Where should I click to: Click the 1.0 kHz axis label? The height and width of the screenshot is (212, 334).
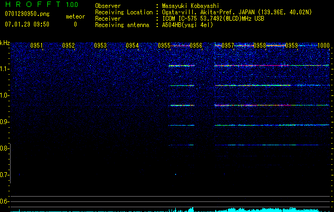coord(3,95)
